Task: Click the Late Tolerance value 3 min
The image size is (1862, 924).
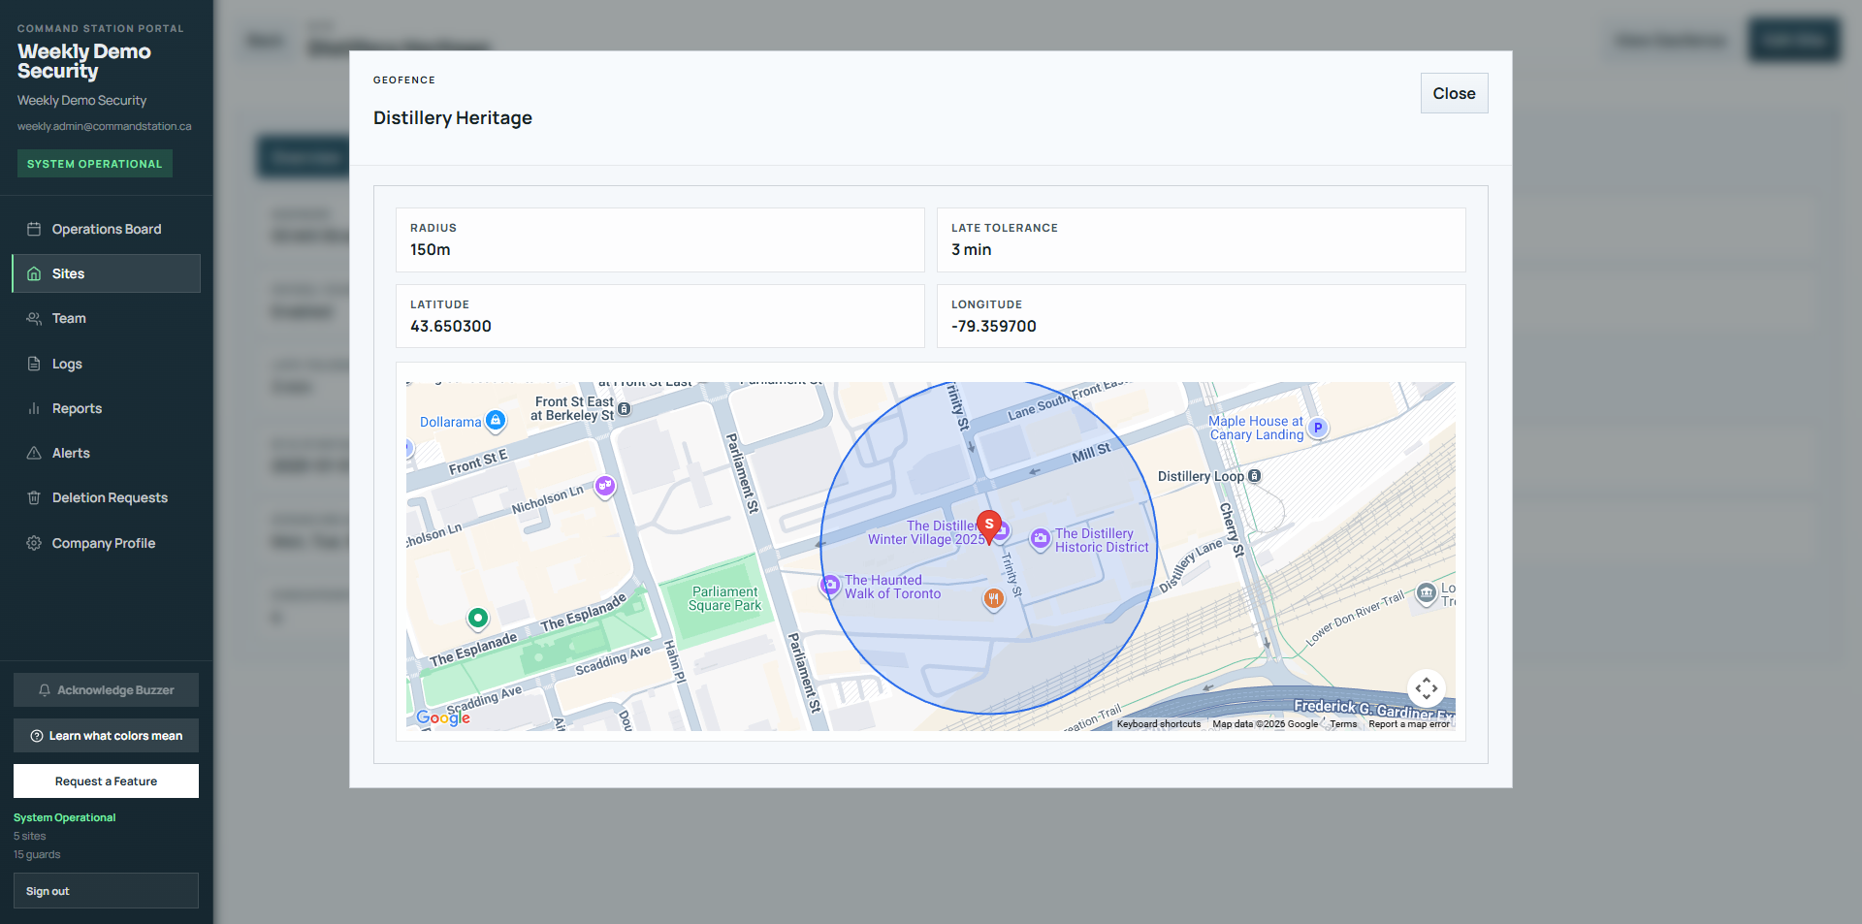Action: click(x=971, y=249)
